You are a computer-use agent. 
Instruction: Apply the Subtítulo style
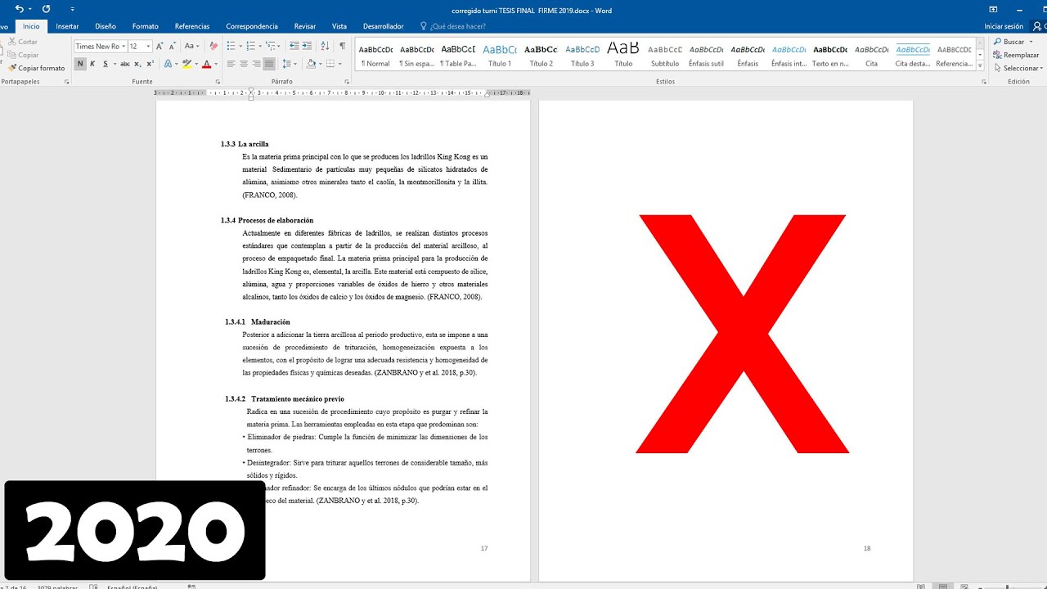tap(665, 55)
